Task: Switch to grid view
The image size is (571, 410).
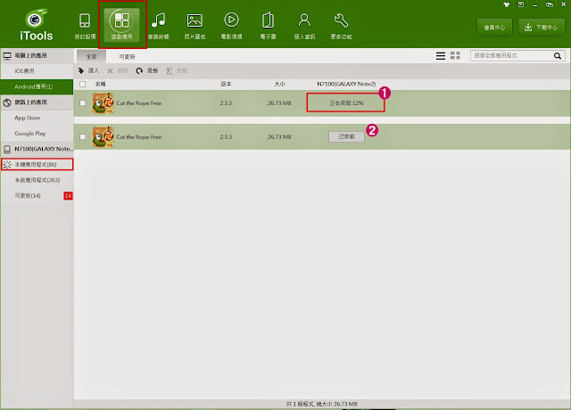Action: pyautogui.click(x=455, y=55)
